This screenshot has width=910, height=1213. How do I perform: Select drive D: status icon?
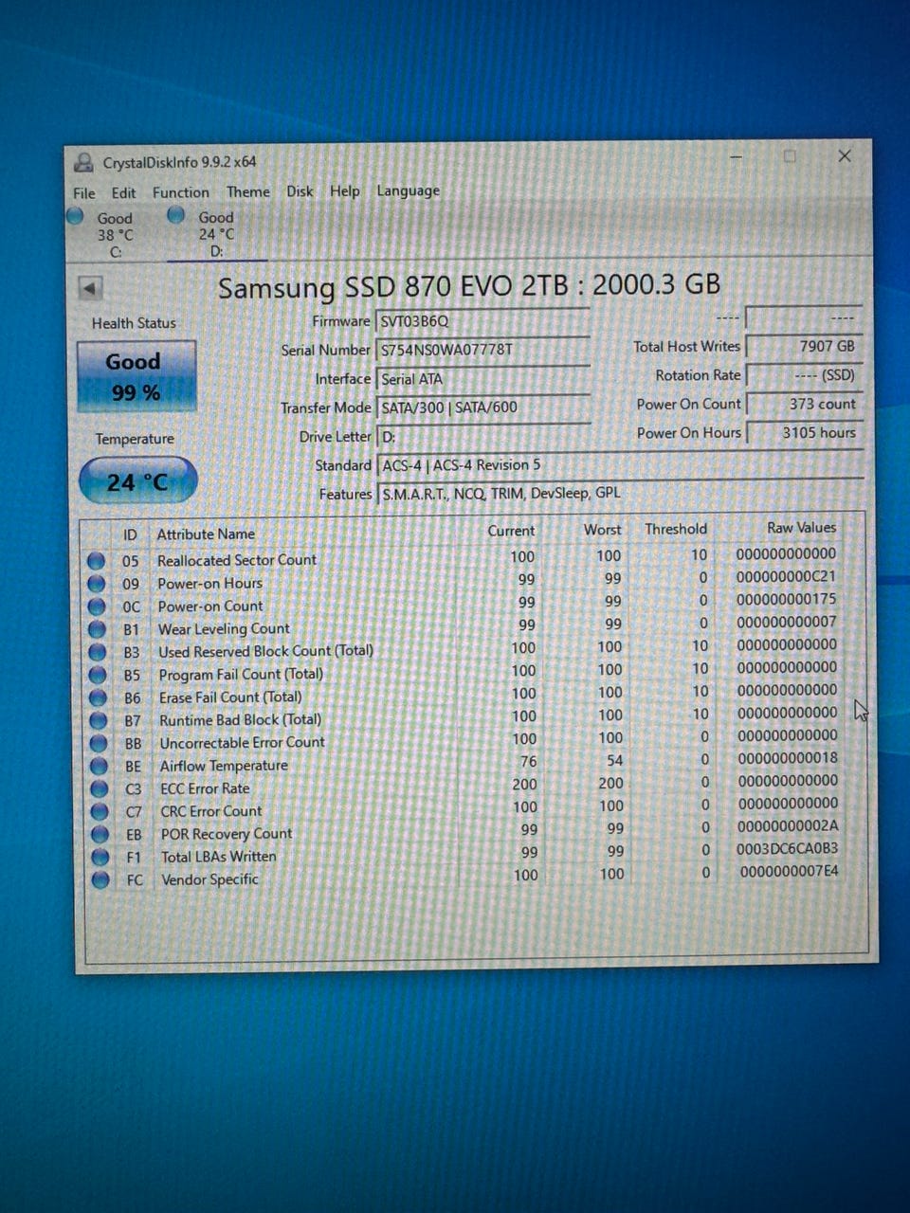(x=175, y=215)
